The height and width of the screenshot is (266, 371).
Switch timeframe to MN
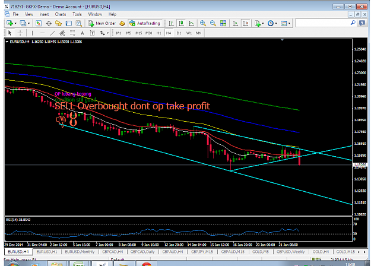tap(198, 33)
